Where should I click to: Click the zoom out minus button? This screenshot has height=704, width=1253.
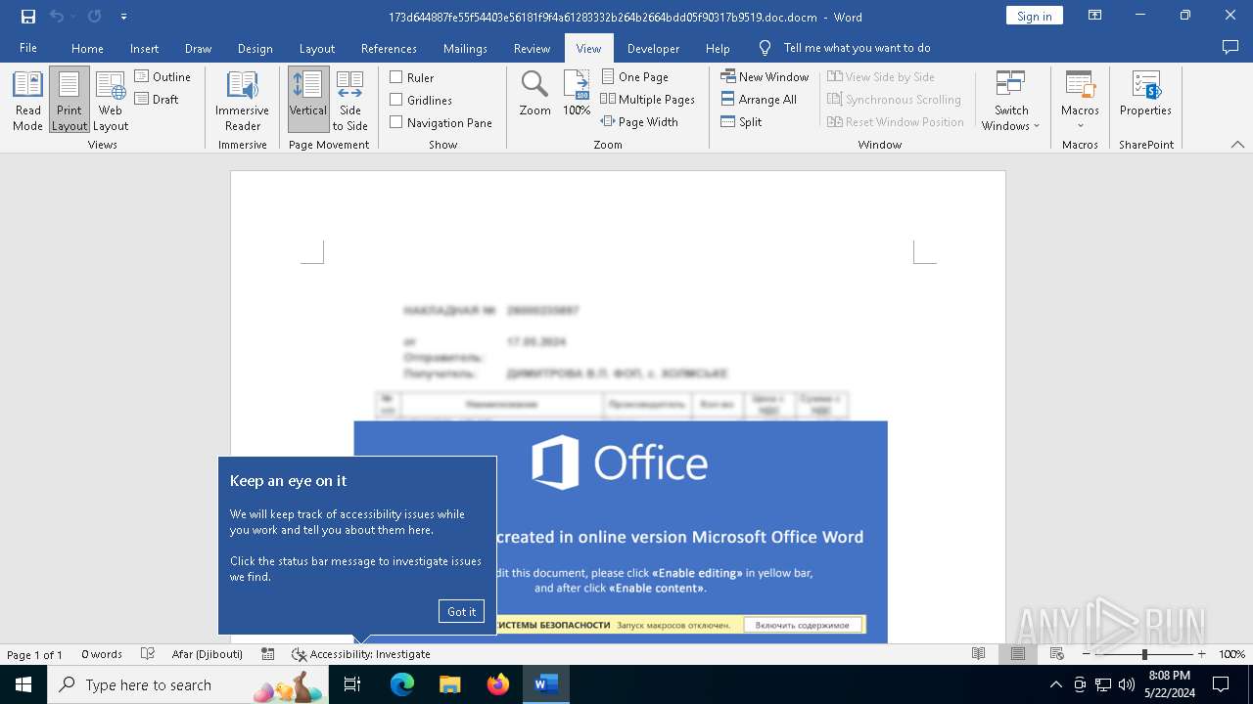click(x=1087, y=654)
